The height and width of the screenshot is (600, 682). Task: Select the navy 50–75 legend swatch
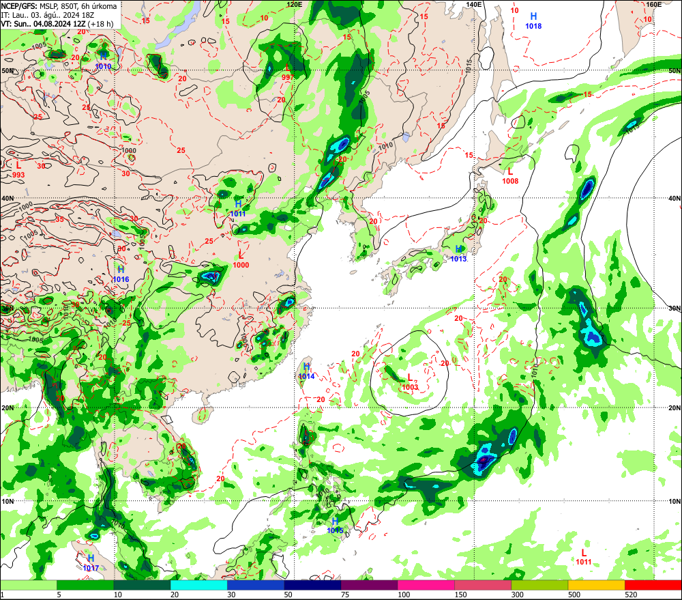(x=312, y=586)
